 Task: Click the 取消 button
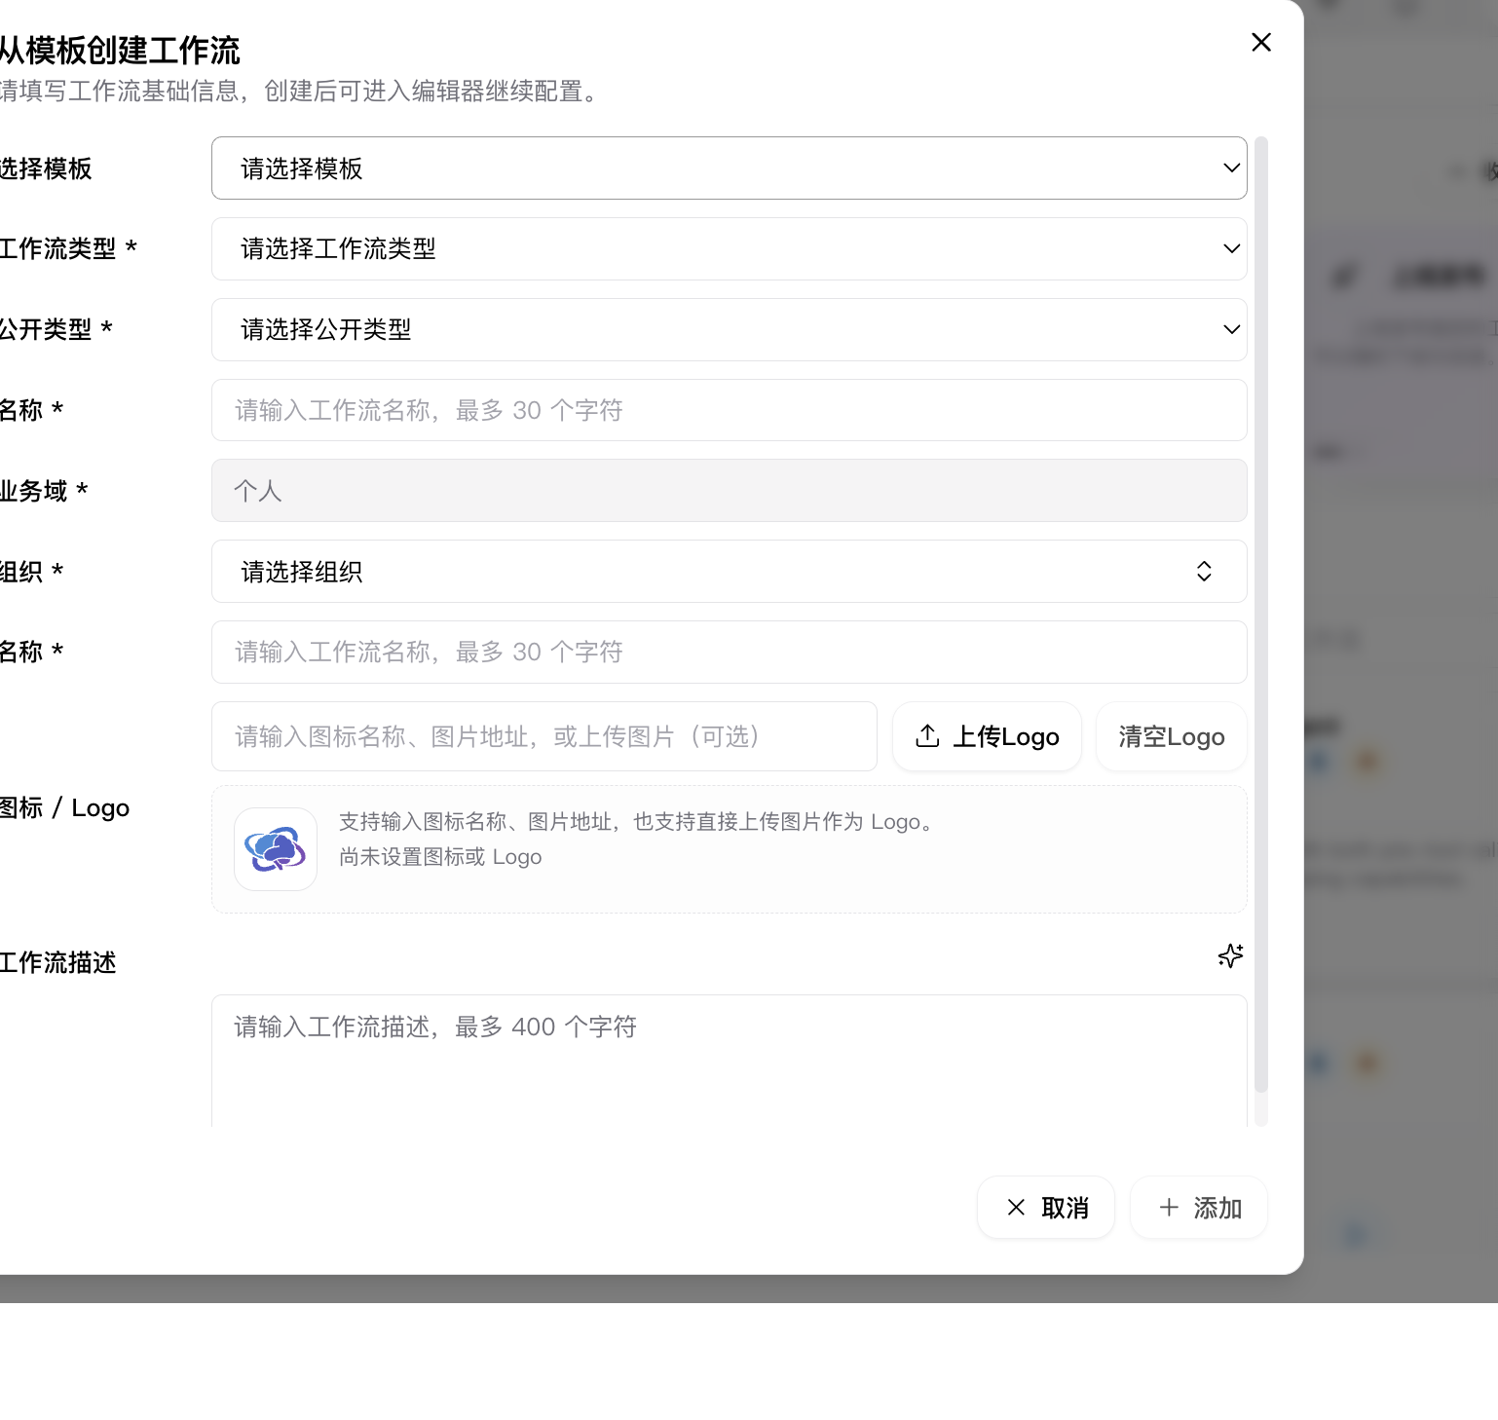(x=1046, y=1208)
